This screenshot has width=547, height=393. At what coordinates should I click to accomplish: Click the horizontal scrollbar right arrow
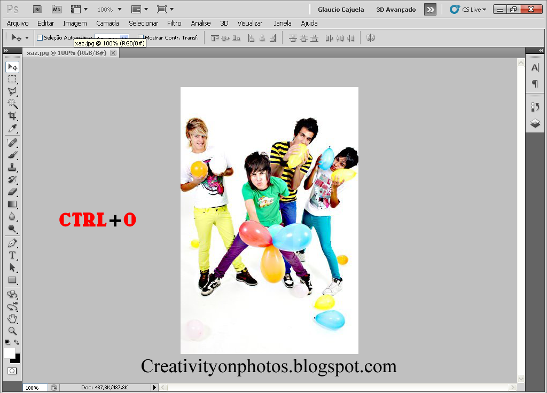pyautogui.click(x=512, y=387)
